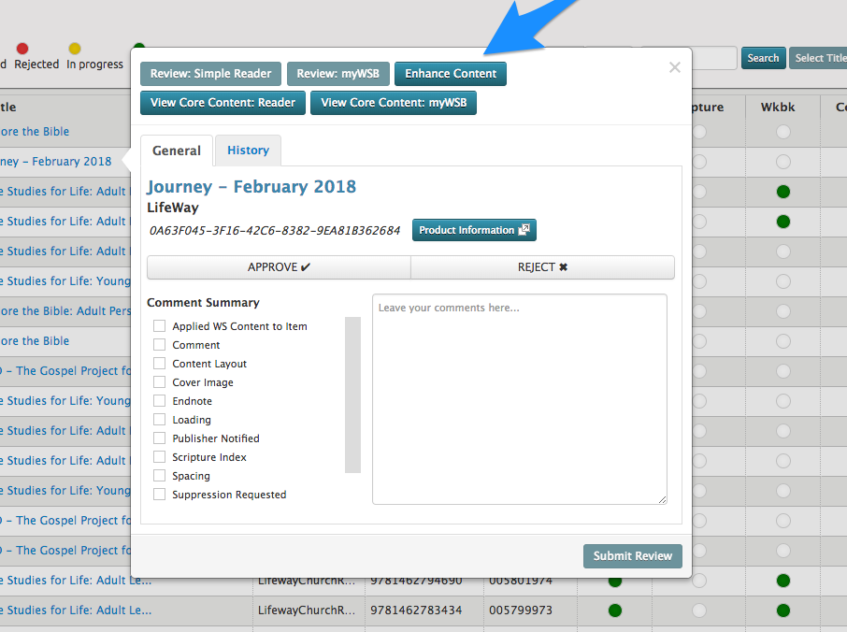The image size is (847, 632).
Task: Click the Comment Summary list scrollbar
Action: (x=352, y=395)
